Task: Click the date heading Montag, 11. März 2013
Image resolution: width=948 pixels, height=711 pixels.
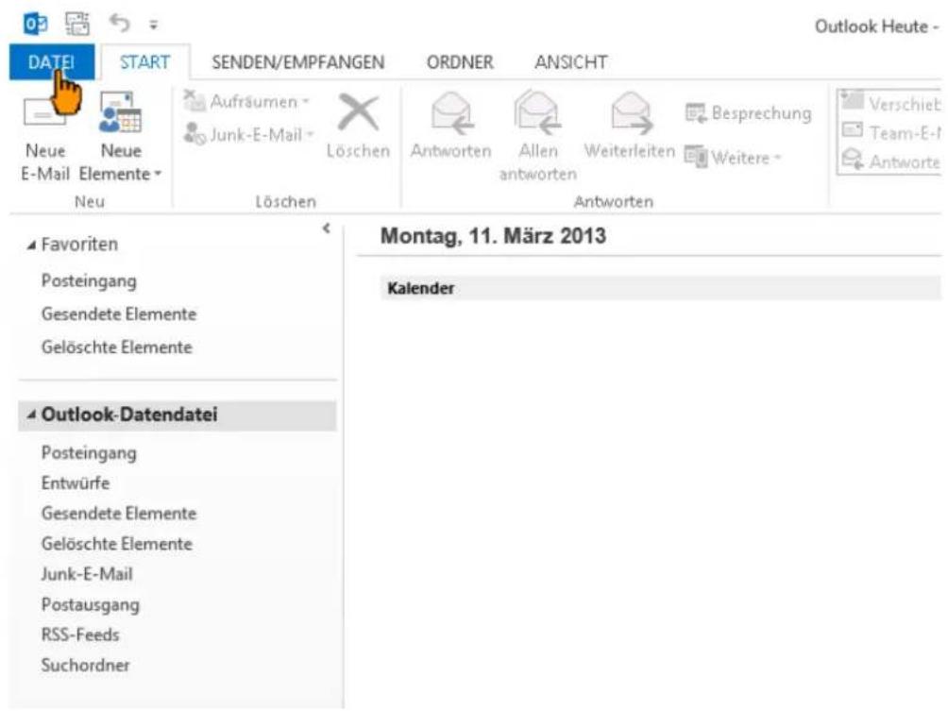Action: coord(493,236)
